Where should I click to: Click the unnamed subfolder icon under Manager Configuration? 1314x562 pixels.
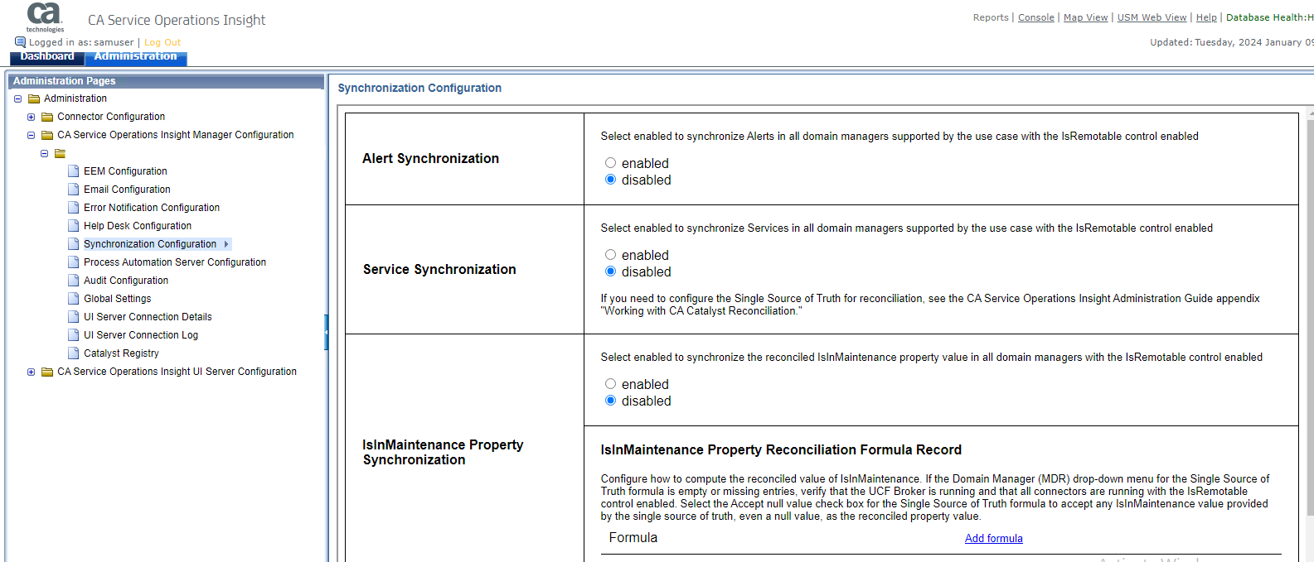coord(61,153)
